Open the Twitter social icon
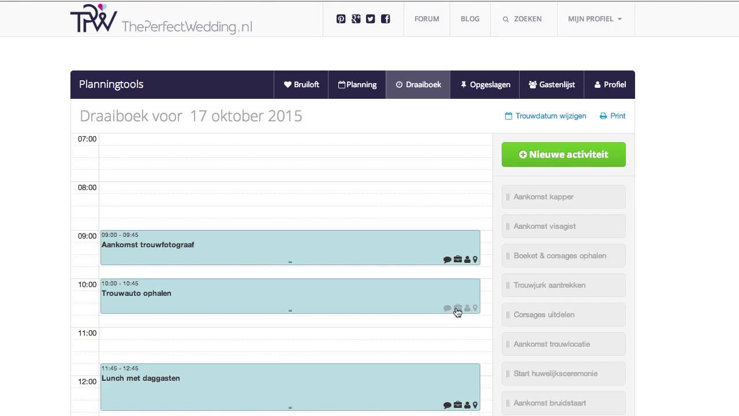 coord(371,19)
